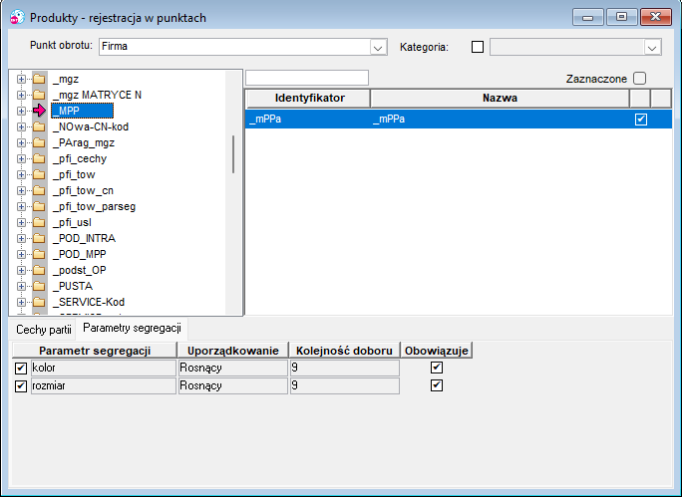Screen dimensions: 683x497
Task: Click the folder icon next to _PArag_mgz
Action: point(39,142)
